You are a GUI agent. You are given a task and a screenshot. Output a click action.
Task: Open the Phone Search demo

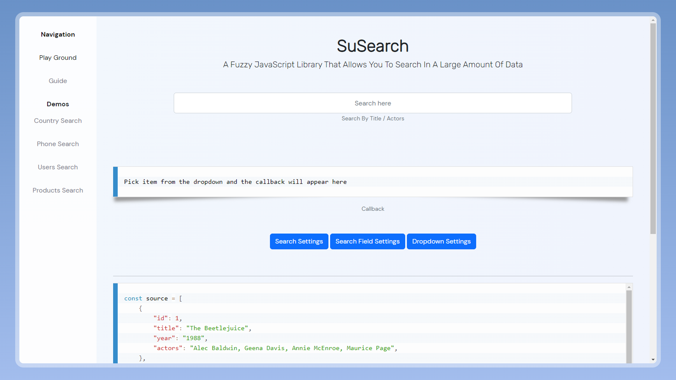click(58, 144)
